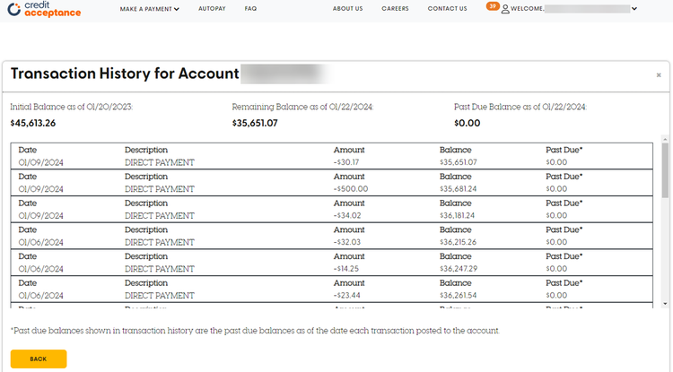The width and height of the screenshot is (673, 372).
Task: Expand the Welcome account dropdown chevron
Action: [x=634, y=9]
